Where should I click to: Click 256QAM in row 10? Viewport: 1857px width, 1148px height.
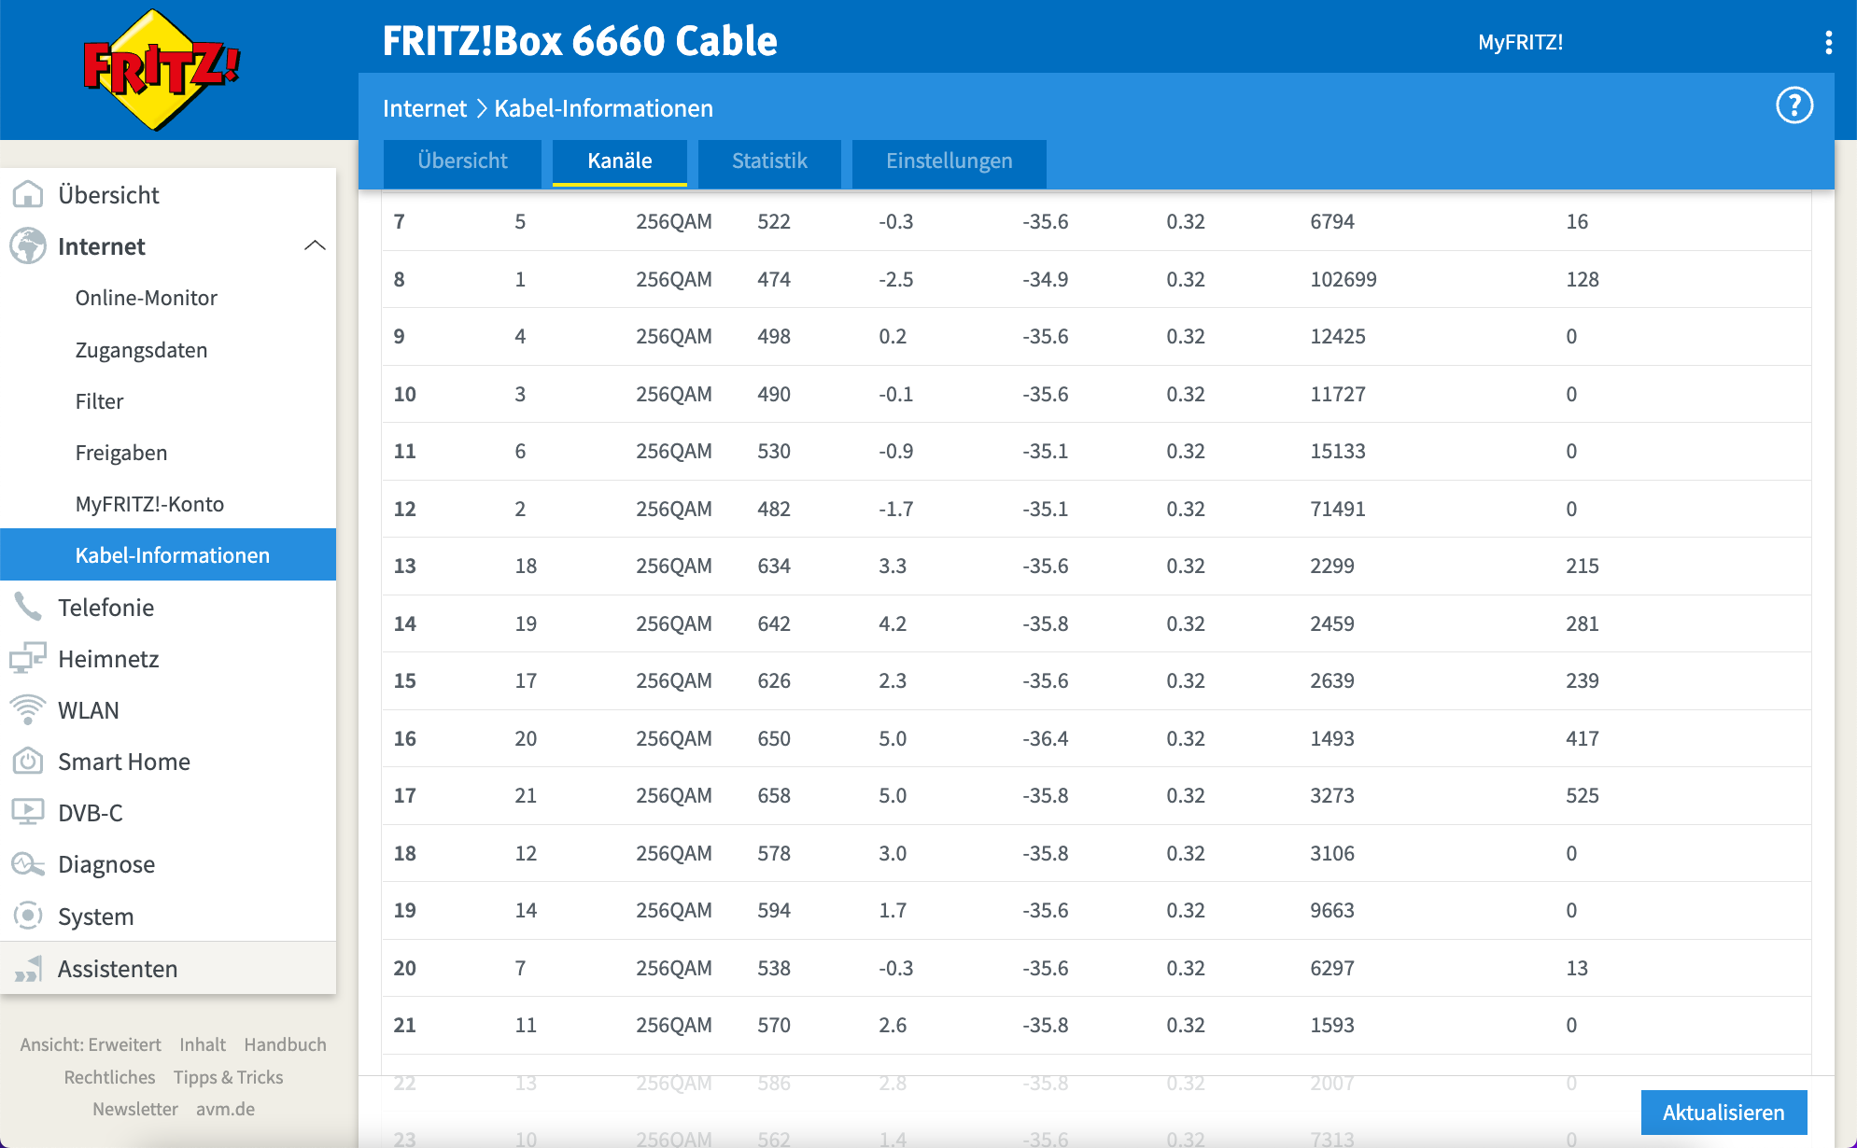(674, 394)
